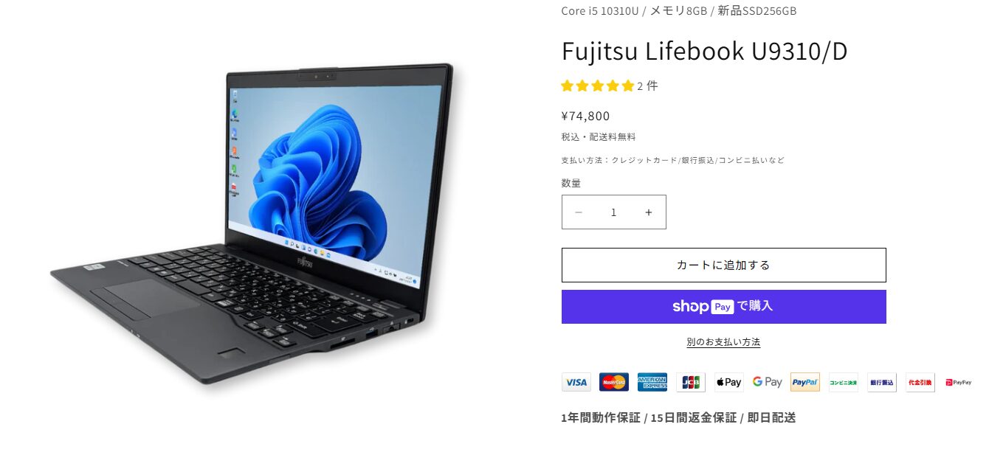Click the PayPal payment icon

pos(805,382)
